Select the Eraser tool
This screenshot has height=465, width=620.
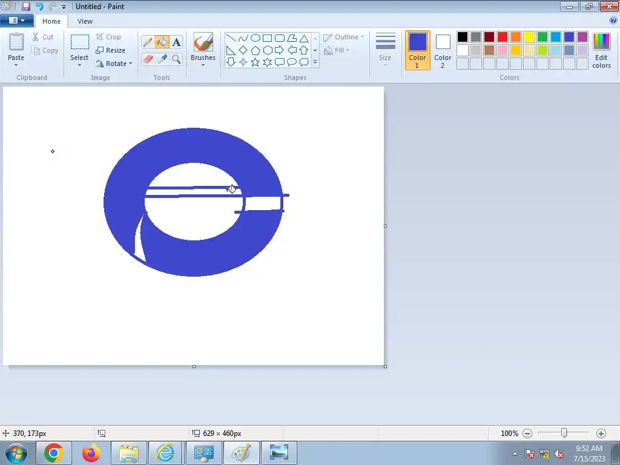point(148,59)
